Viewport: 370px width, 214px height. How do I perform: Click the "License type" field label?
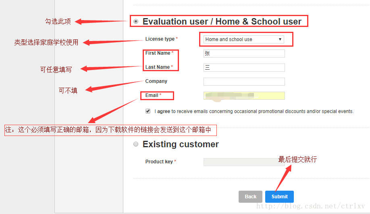[x=160, y=39]
